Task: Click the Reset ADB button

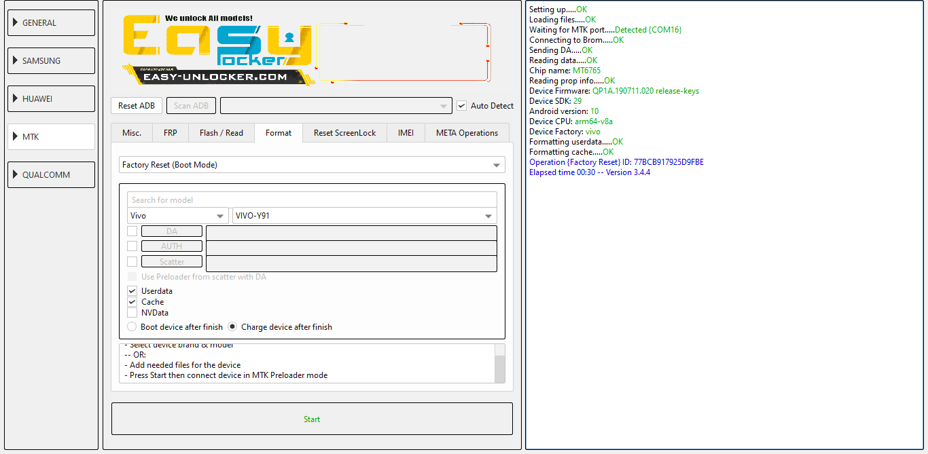Action: (137, 105)
